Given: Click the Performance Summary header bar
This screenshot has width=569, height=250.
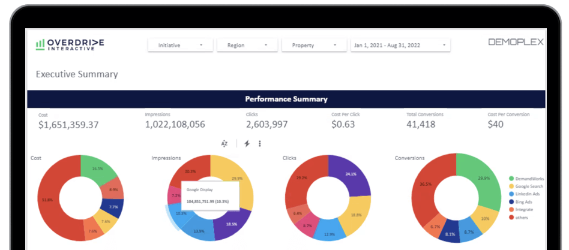Looking at the screenshot, I should (286, 99).
